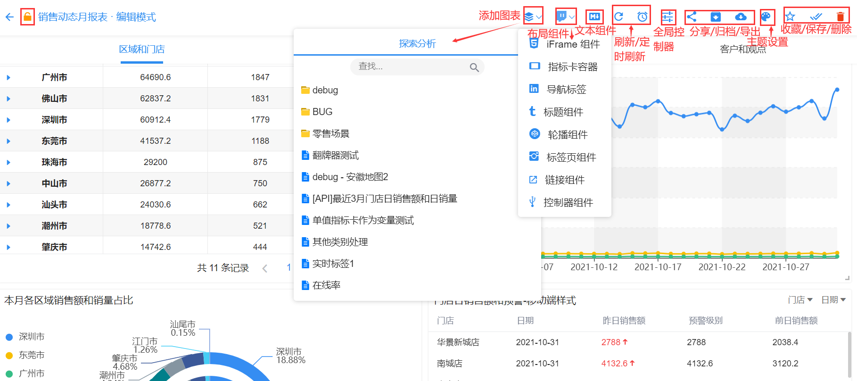857x381 pixels.
Task: Expand the 深圳市 table row
Action: pos(8,120)
